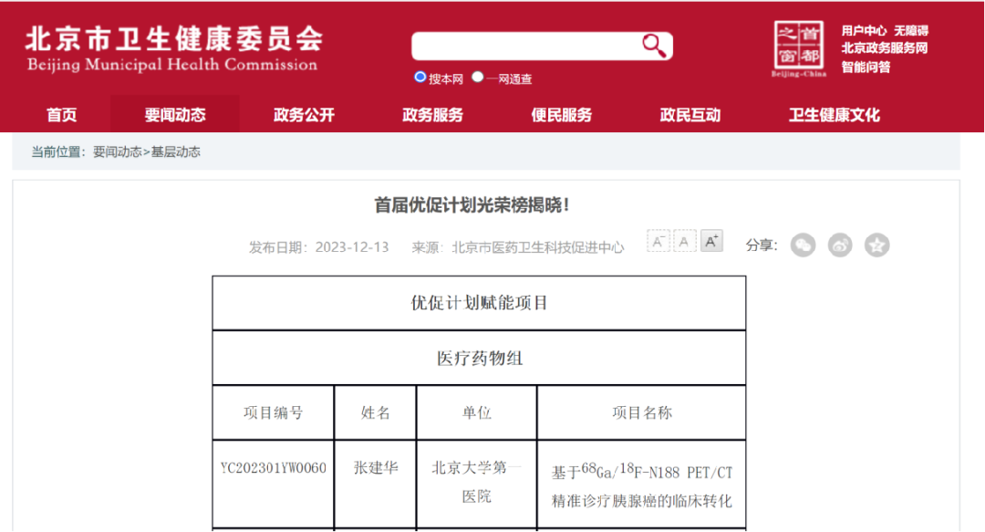Increase font size with A+ icon
Screen dimensions: 985x532
click(x=711, y=241)
